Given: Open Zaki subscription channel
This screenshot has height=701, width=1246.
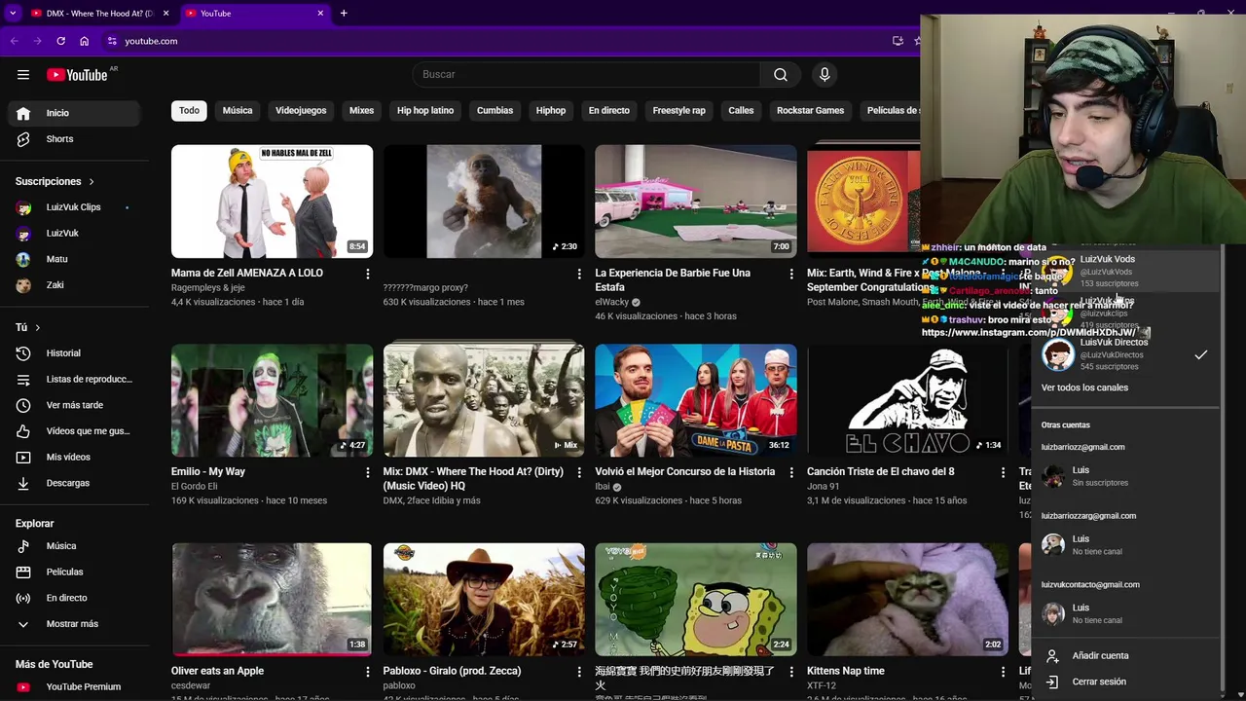Looking at the screenshot, I should (x=74, y=285).
